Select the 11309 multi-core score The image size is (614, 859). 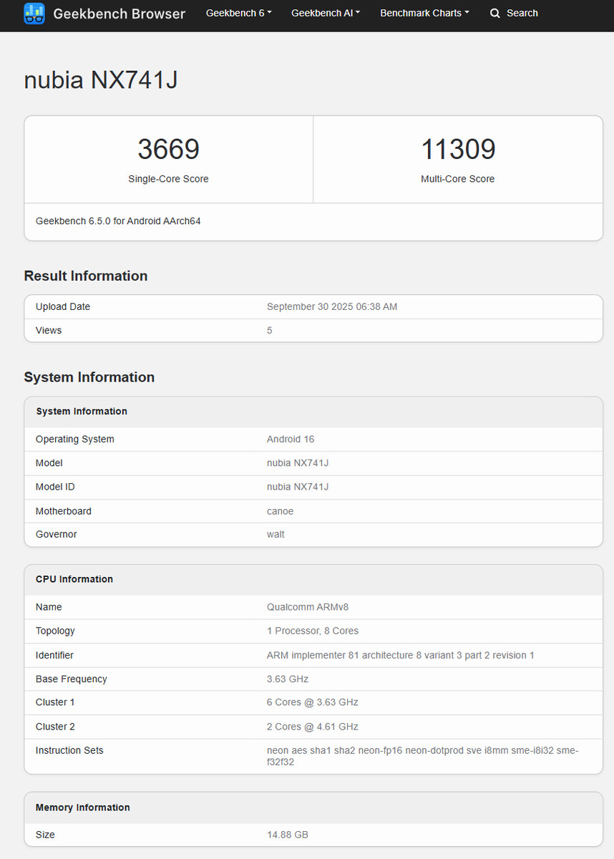(458, 149)
